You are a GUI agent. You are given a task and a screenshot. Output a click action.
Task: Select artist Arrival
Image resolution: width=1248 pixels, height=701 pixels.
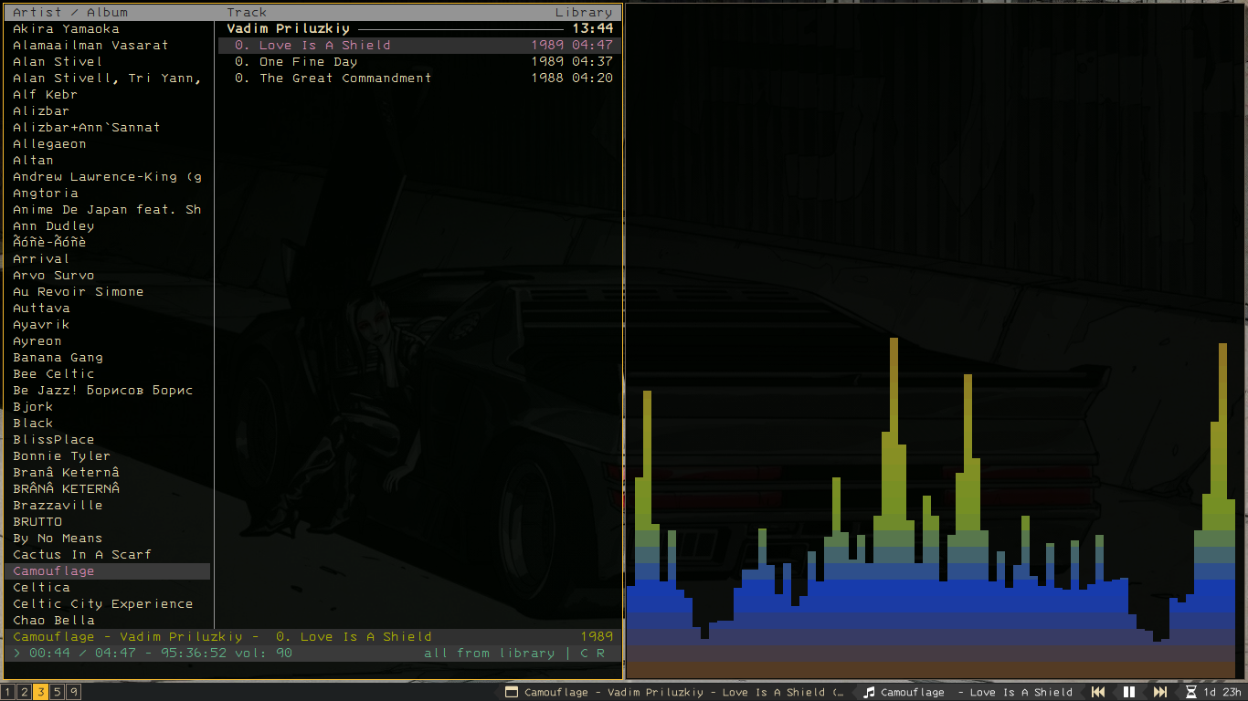pos(41,259)
